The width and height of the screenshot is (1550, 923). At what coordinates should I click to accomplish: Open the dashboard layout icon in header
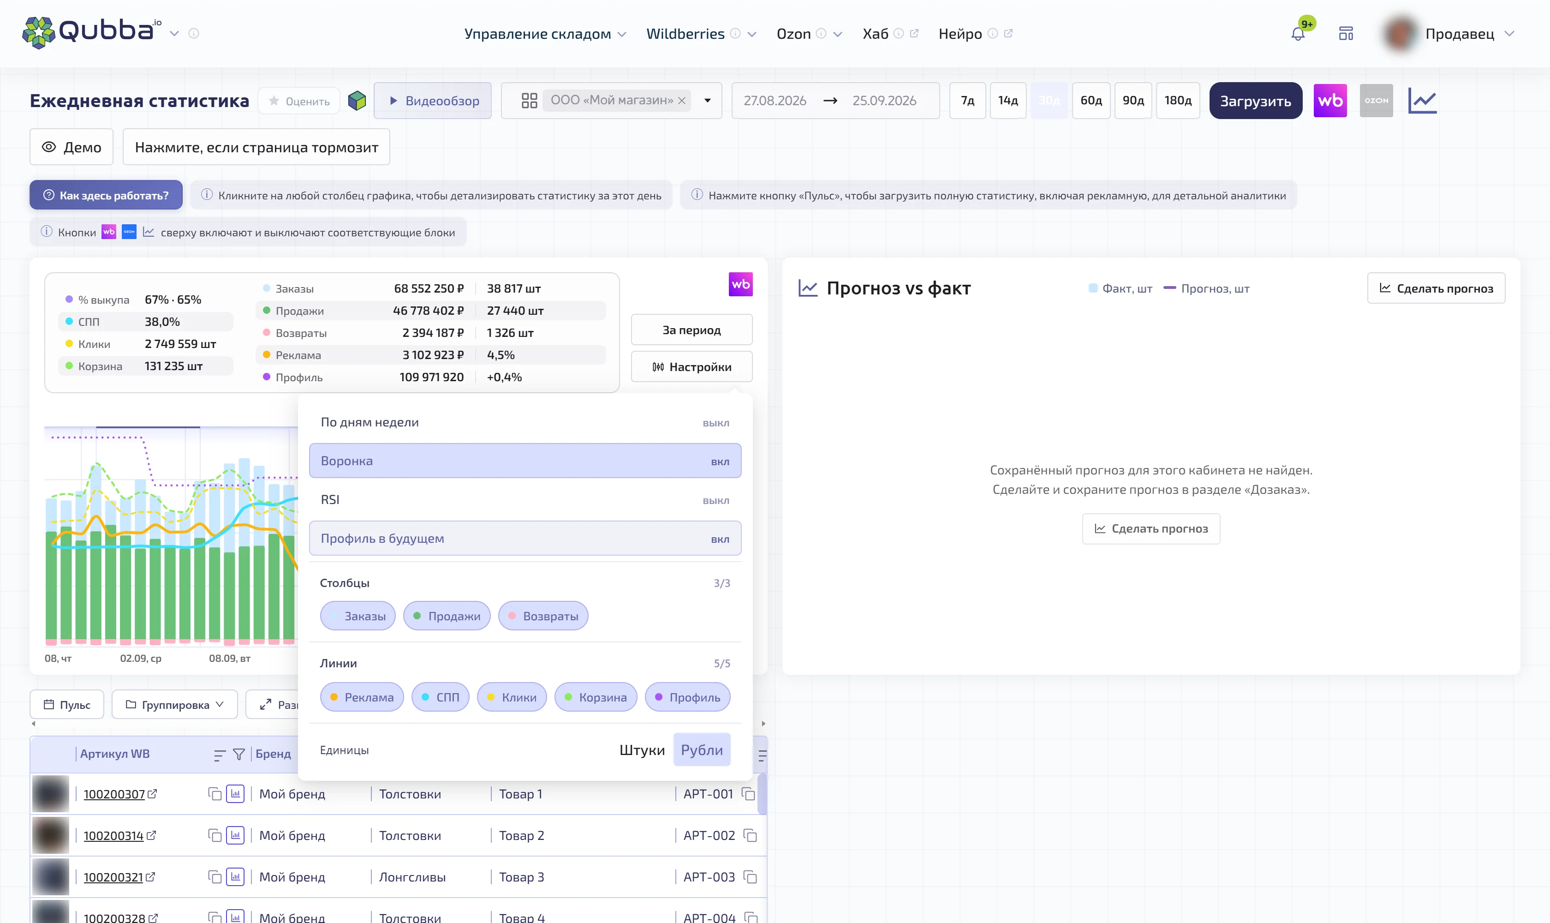(x=1346, y=34)
